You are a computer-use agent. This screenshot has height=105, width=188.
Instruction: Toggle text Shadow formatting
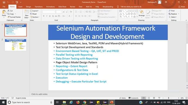pos(53,16)
